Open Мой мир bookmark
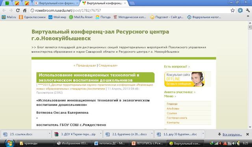This screenshot has height=147, width=252. (x=57, y=17)
